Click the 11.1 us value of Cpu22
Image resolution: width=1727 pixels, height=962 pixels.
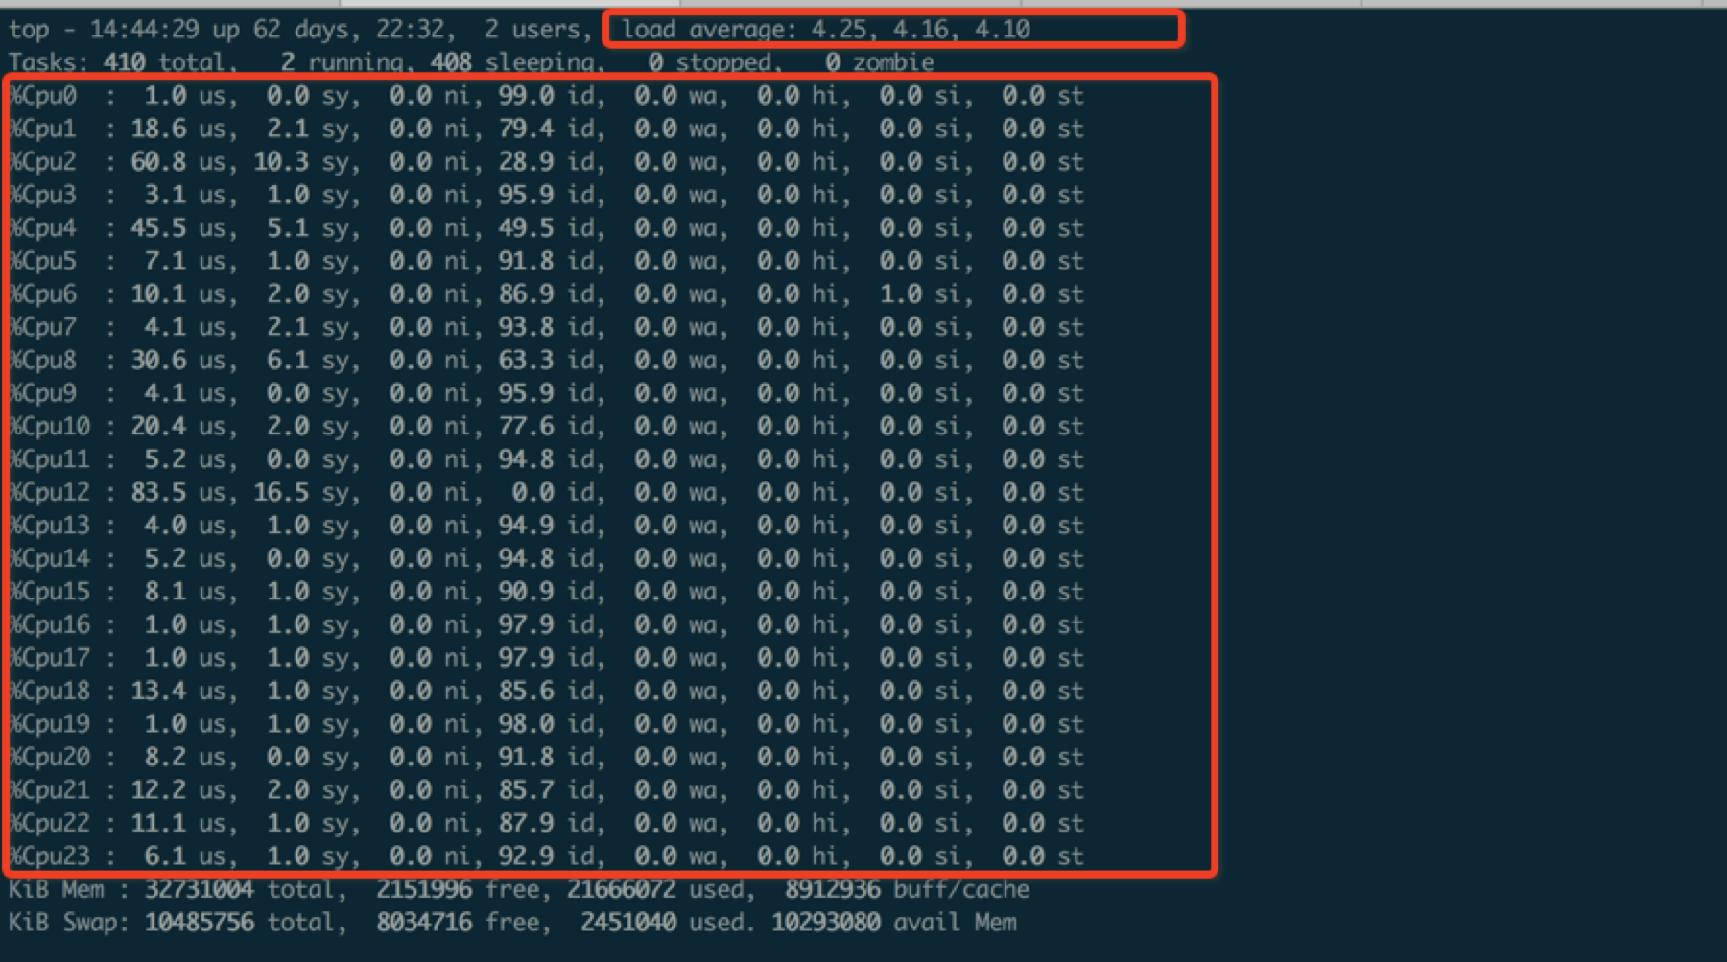pyautogui.click(x=158, y=824)
